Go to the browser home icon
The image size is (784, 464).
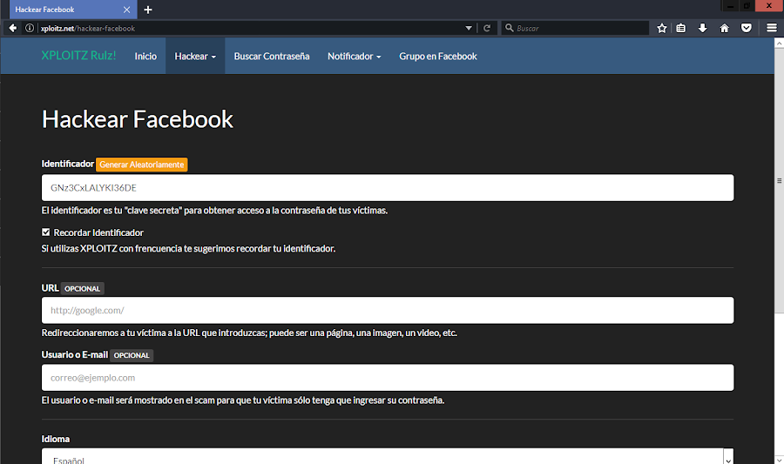[x=724, y=28]
